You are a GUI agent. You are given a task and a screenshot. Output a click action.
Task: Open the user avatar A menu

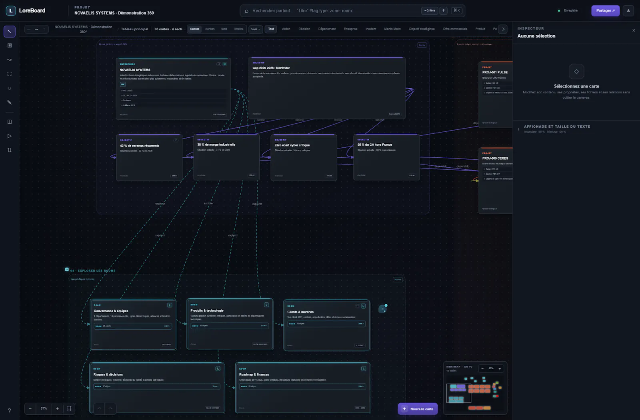pyautogui.click(x=628, y=11)
